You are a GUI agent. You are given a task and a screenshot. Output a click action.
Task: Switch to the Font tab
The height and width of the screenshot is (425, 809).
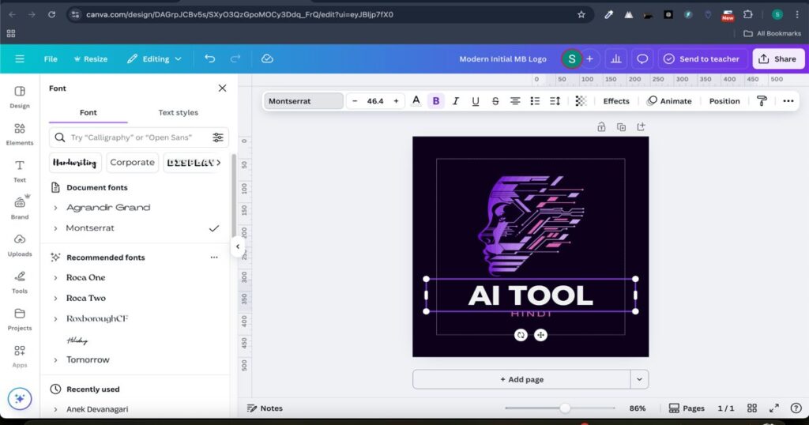(88, 112)
